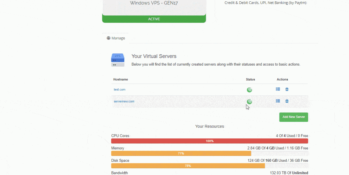Click the CPU Cores 100% progress bar

[210, 141]
